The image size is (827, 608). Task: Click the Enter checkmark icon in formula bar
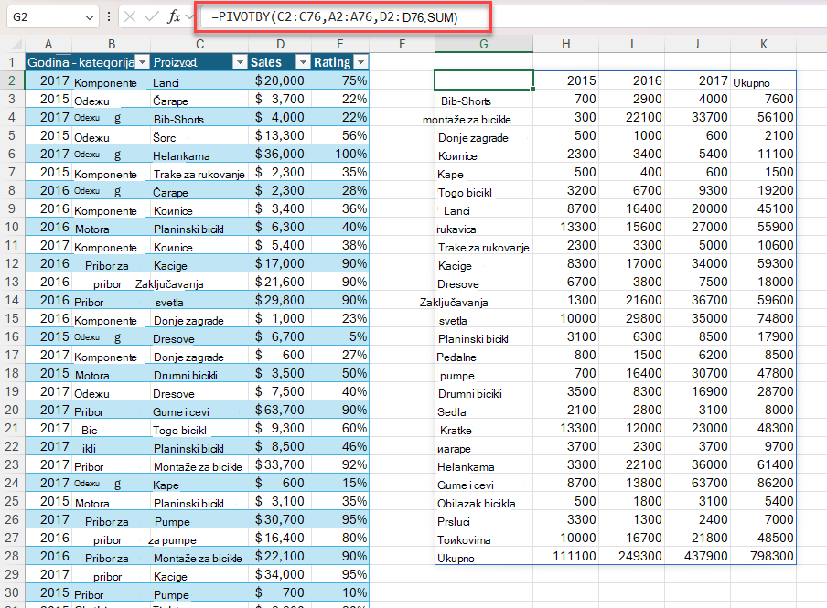(151, 16)
